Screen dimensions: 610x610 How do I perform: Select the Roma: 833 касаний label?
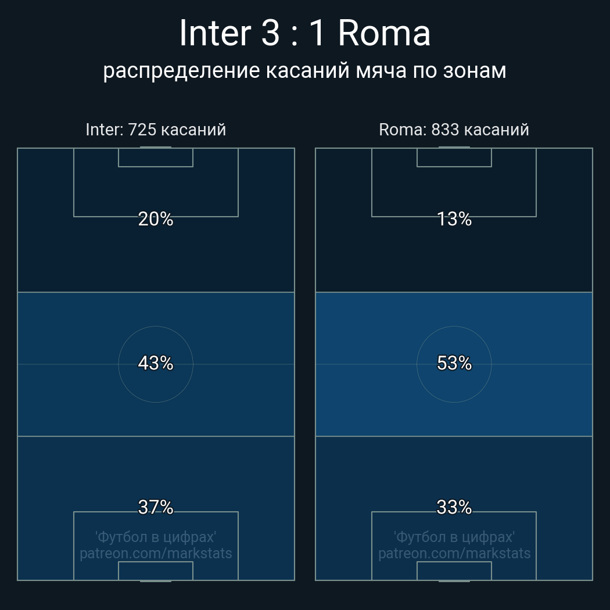[x=454, y=130]
